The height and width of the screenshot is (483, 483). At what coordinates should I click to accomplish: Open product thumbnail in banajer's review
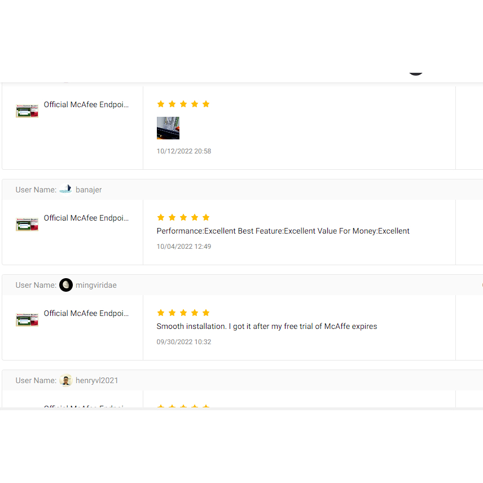pos(27,224)
